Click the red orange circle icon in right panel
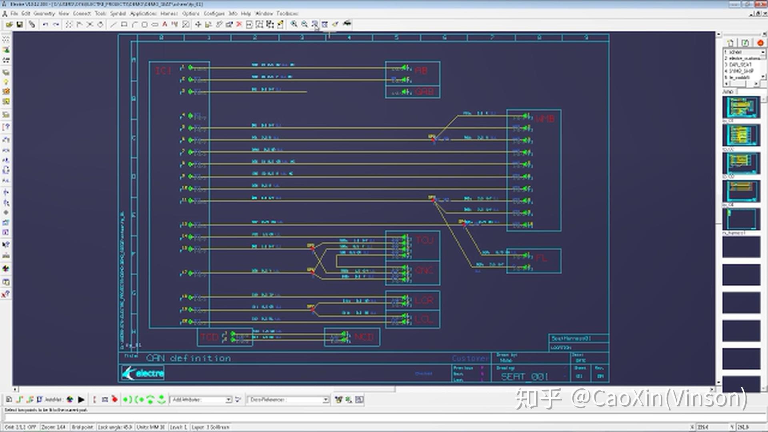768x432 pixels. [760, 43]
